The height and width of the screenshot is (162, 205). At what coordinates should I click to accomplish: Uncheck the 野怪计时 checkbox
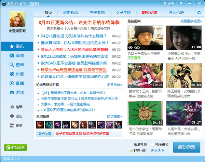[x=131, y=150]
